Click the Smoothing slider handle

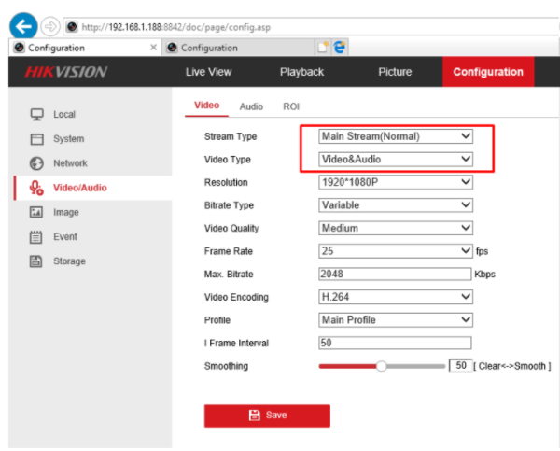click(x=381, y=366)
